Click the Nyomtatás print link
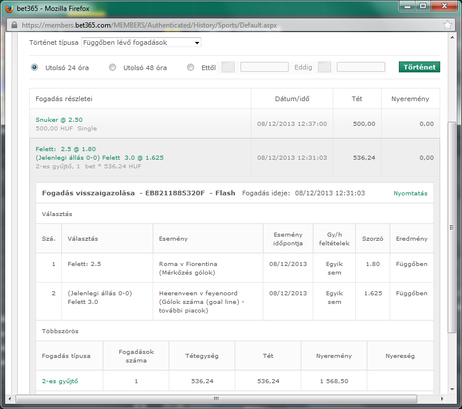 point(410,193)
